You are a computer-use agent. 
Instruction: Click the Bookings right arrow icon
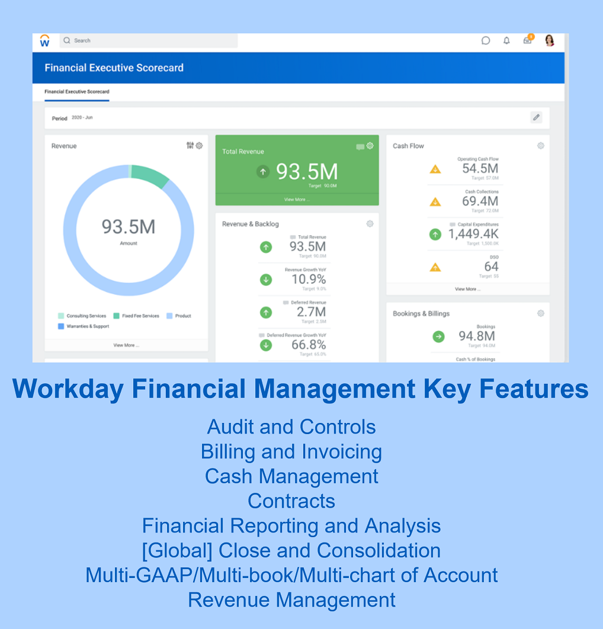point(438,336)
